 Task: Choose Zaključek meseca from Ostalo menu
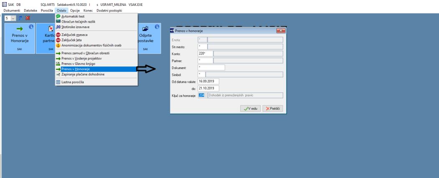[96, 35]
